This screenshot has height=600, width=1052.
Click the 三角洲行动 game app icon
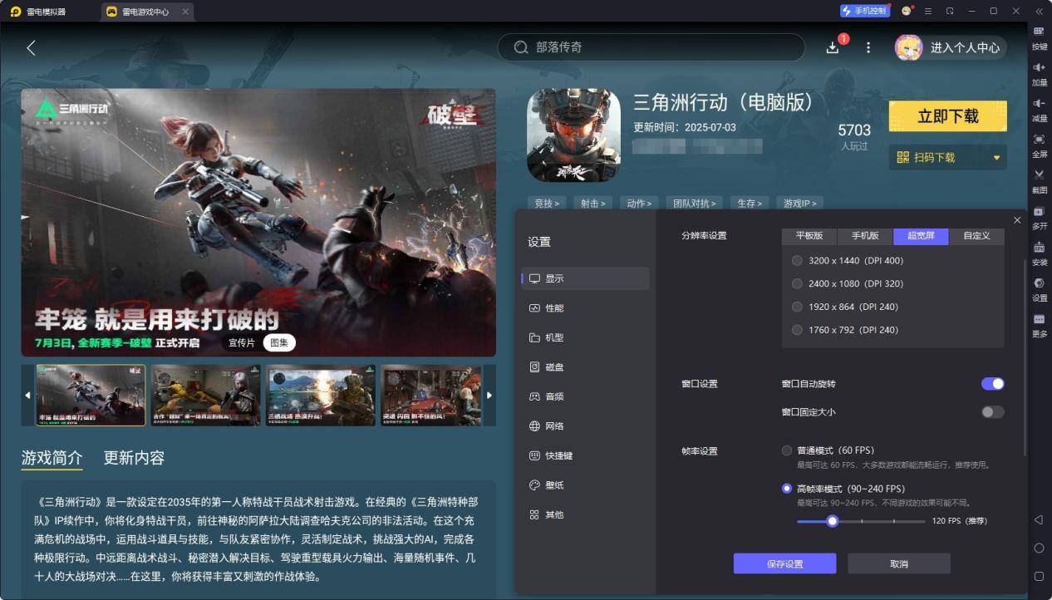click(x=574, y=135)
